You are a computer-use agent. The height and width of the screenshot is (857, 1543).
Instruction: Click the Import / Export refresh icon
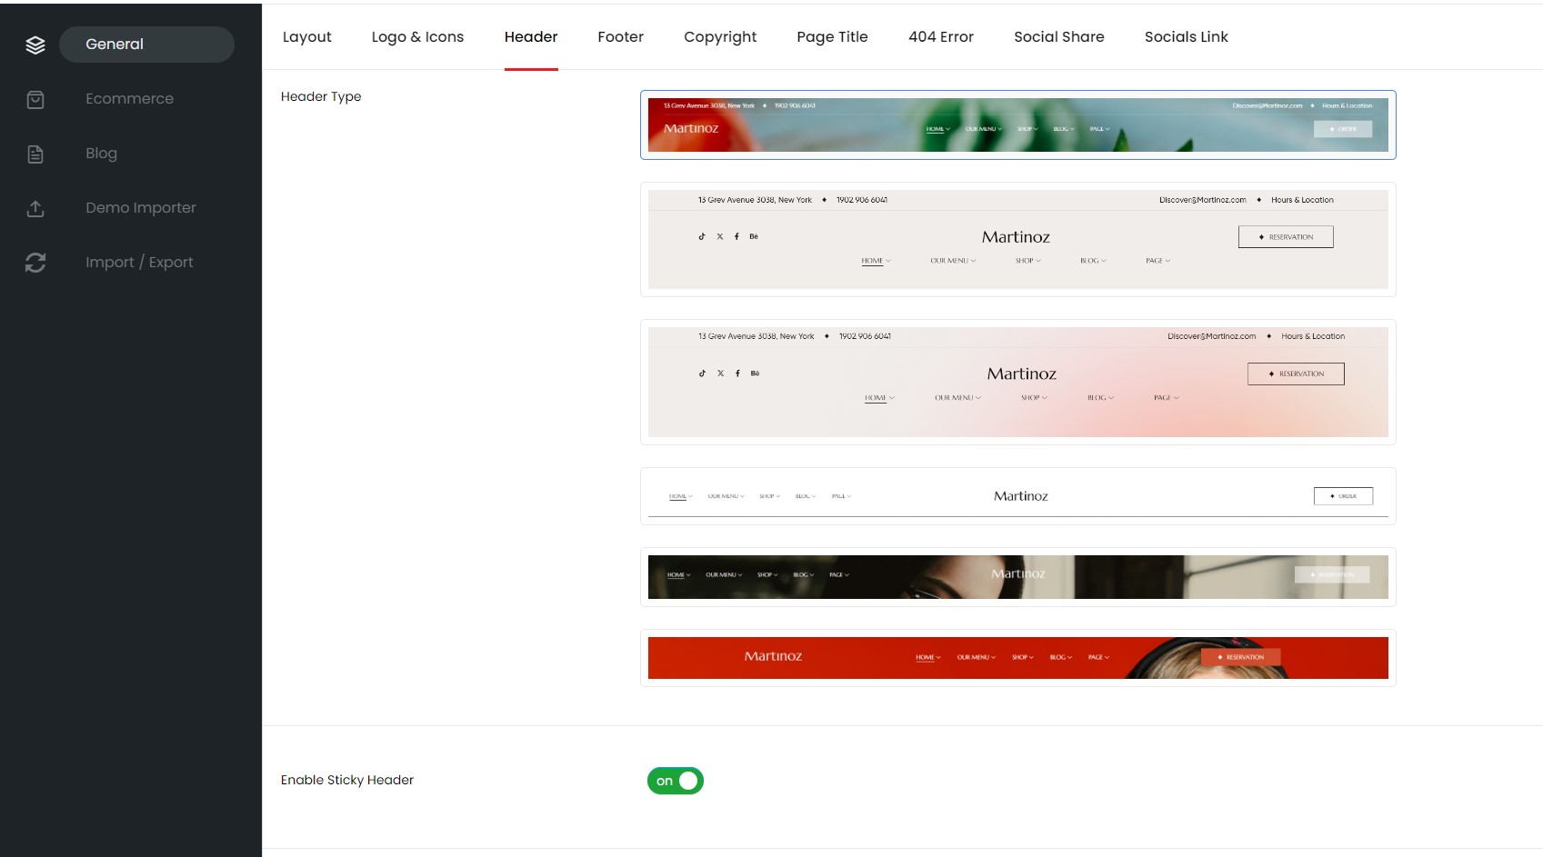35,263
